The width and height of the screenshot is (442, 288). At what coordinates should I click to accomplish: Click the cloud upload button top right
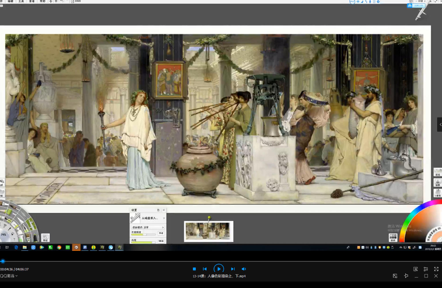pos(417,6)
